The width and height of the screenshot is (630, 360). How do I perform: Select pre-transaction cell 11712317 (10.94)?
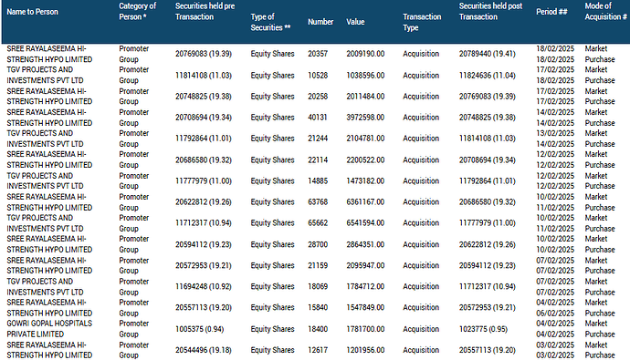point(204,223)
